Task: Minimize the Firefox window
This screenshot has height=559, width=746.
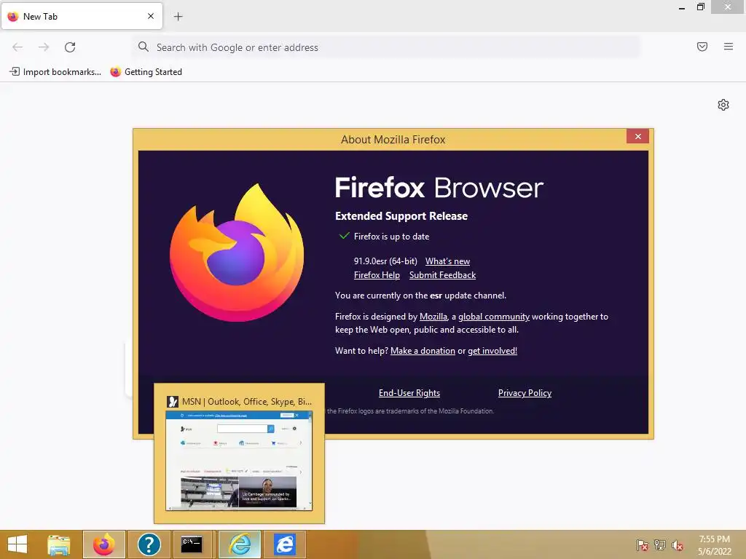Action: (x=682, y=7)
